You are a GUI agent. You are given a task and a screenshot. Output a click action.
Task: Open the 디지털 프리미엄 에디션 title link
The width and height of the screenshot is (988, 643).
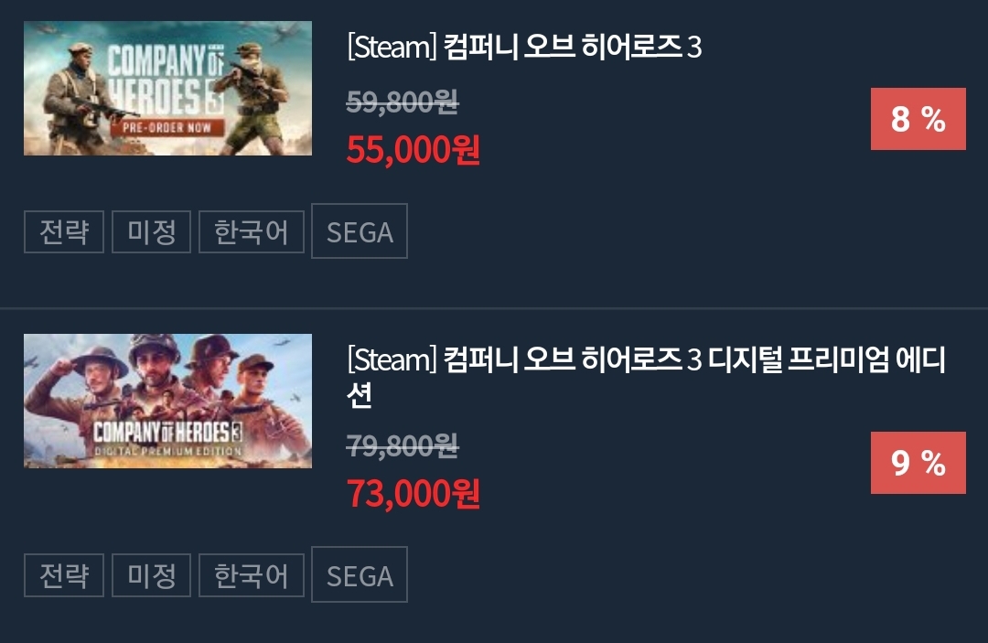[x=646, y=377]
